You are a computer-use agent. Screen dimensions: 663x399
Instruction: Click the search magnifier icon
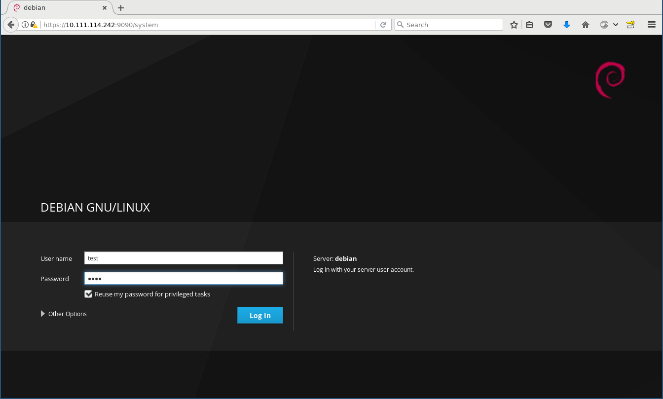[x=401, y=25]
